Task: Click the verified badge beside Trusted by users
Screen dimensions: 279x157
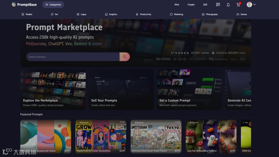Action: point(213,53)
